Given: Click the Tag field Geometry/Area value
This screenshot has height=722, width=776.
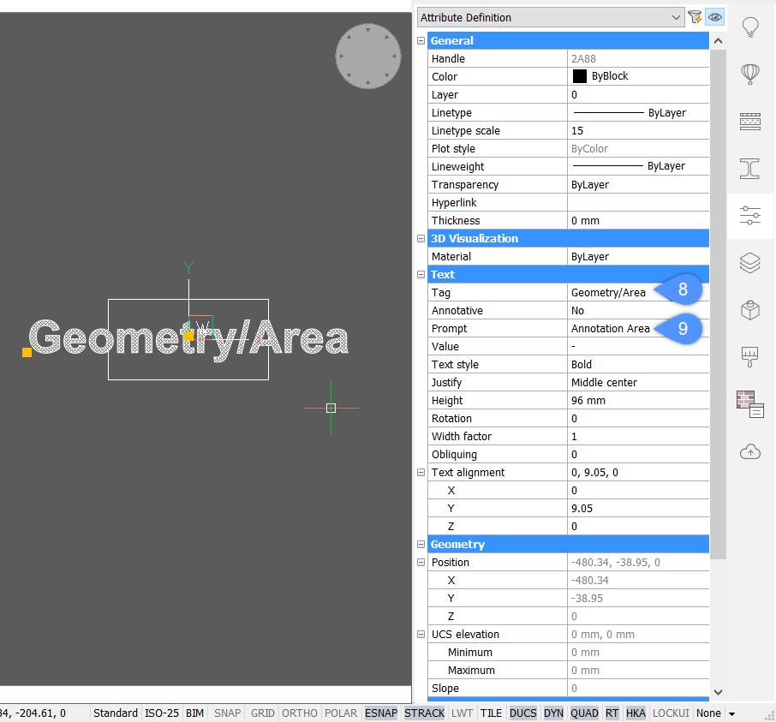Looking at the screenshot, I should tap(608, 293).
